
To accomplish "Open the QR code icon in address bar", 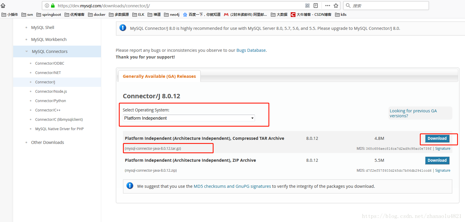I will [307, 6].
